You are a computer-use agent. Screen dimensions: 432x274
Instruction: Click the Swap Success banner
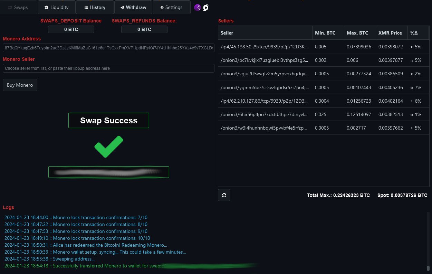click(109, 121)
